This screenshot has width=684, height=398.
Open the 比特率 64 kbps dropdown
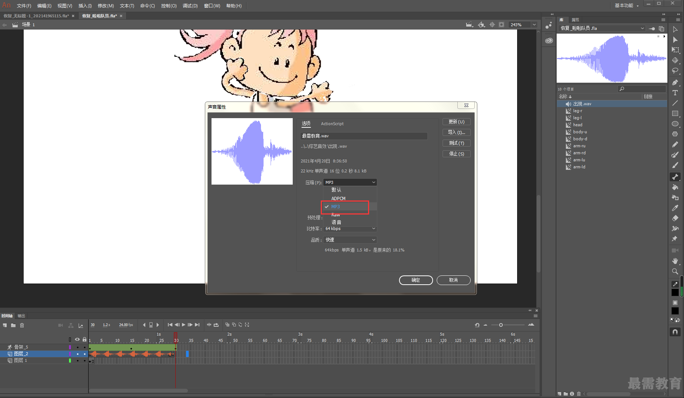[x=350, y=229]
